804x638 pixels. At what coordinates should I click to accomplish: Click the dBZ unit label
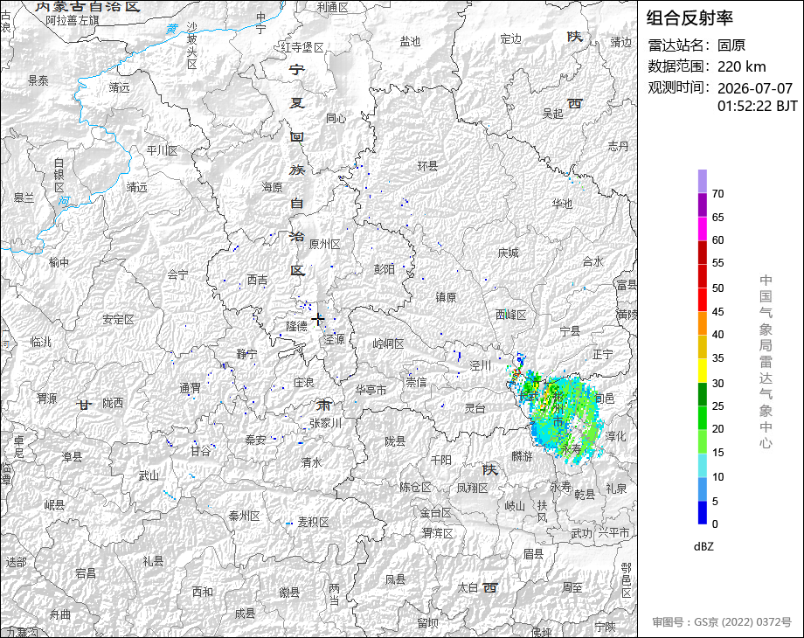click(703, 547)
